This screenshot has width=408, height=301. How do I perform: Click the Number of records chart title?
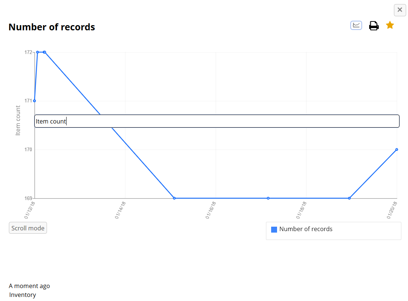click(x=52, y=27)
